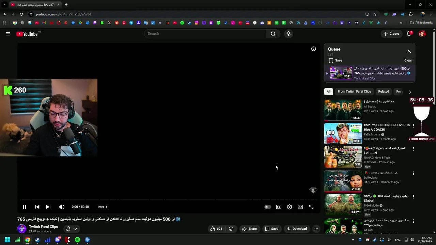This screenshot has width=436, height=245.
Task: Open Chrome extensions puzzle icon
Action: 411,14
